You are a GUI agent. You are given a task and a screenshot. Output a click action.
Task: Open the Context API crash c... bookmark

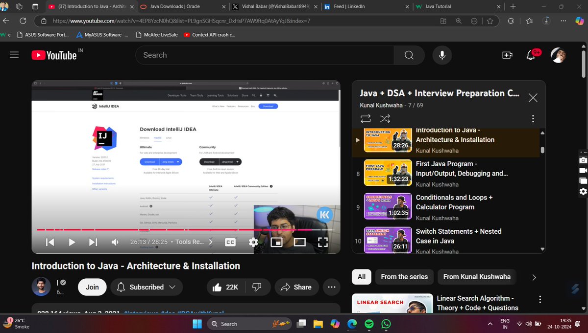point(209,35)
